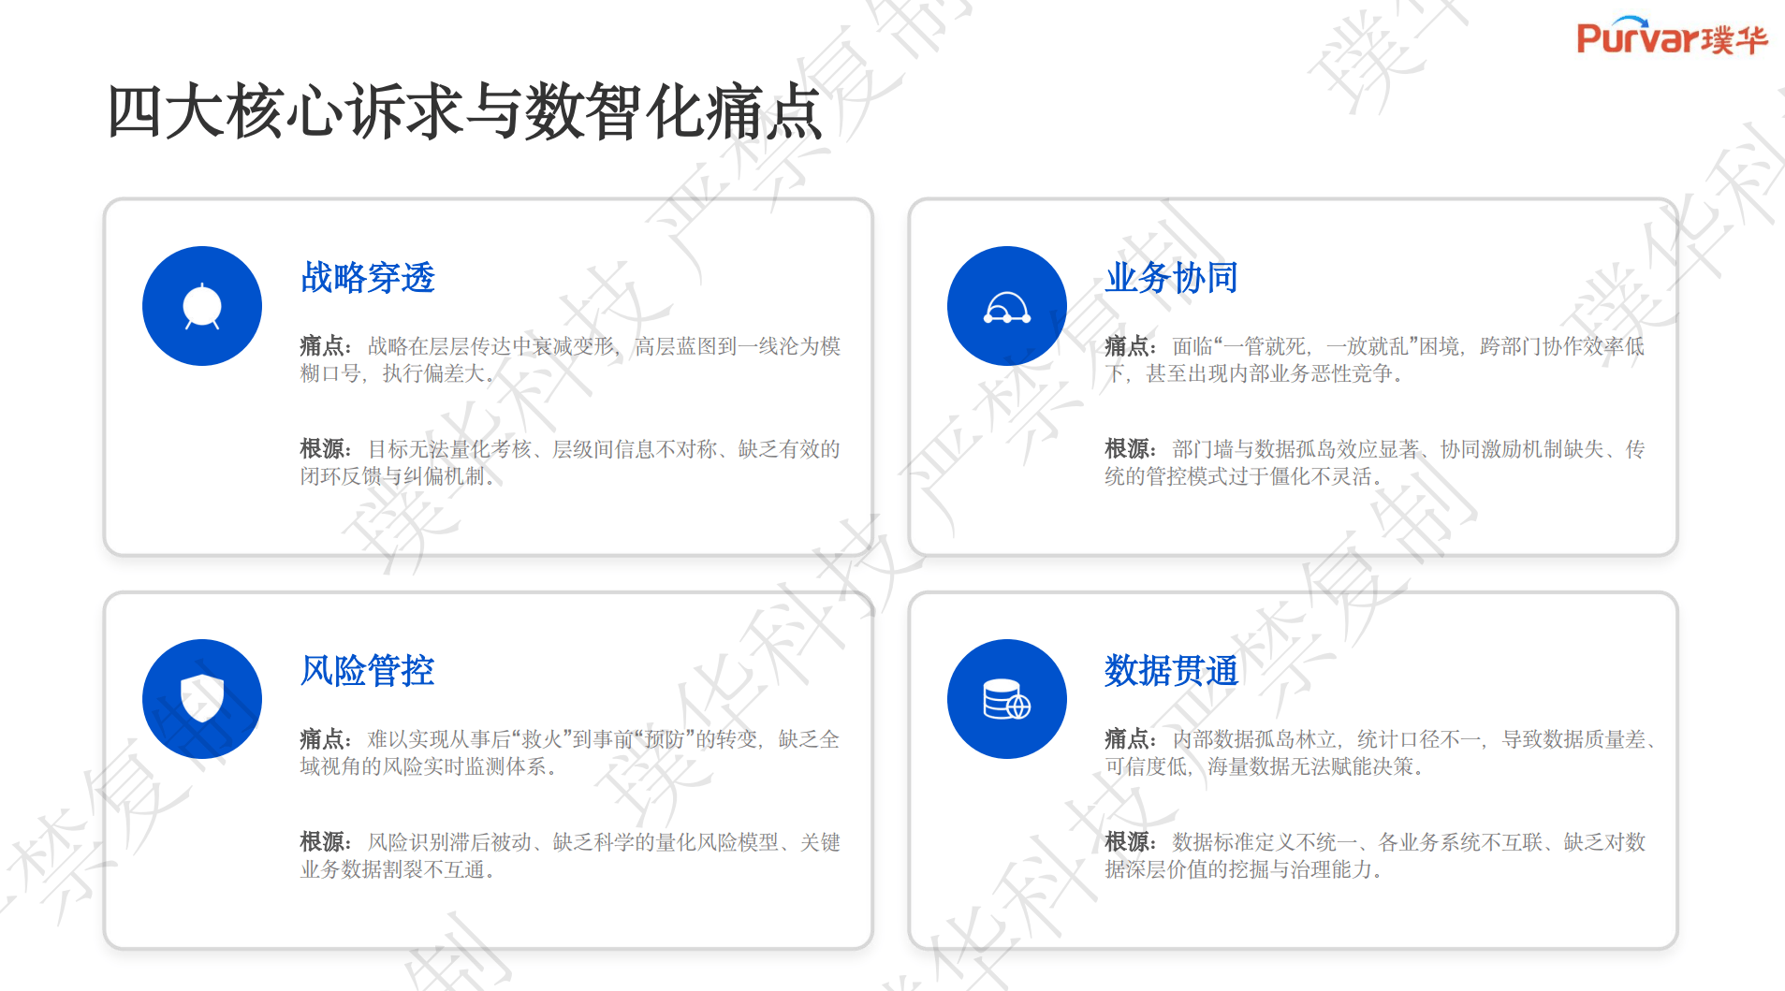Click the business collaboration circle icon
This screenshot has width=1785, height=991.
point(1006,306)
